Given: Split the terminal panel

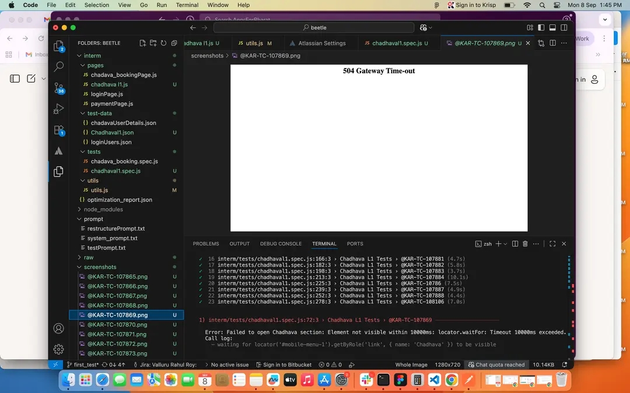Looking at the screenshot, I should point(514,244).
